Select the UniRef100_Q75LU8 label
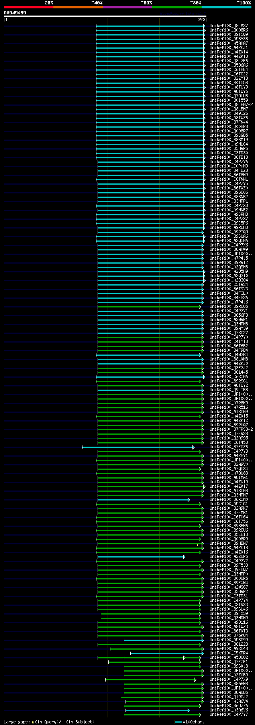The height and width of the screenshot is (725, 255). (229, 96)
